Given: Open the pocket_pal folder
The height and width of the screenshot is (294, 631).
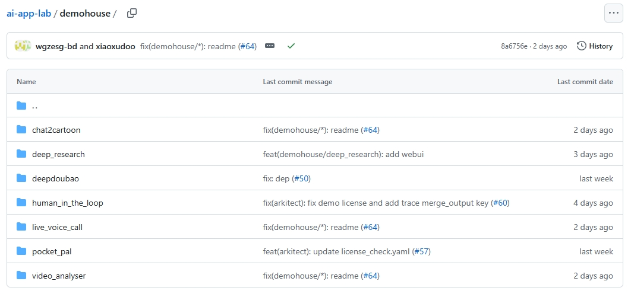Looking at the screenshot, I should click(x=52, y=251).
